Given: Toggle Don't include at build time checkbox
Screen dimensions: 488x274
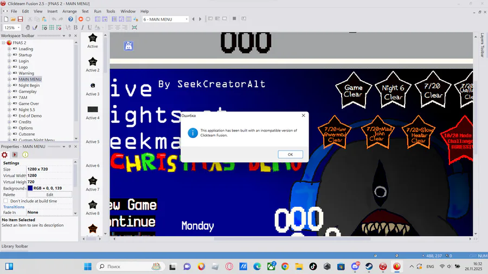Looking at the screenshot, I should pyautogui.click(x=5, y=201).
